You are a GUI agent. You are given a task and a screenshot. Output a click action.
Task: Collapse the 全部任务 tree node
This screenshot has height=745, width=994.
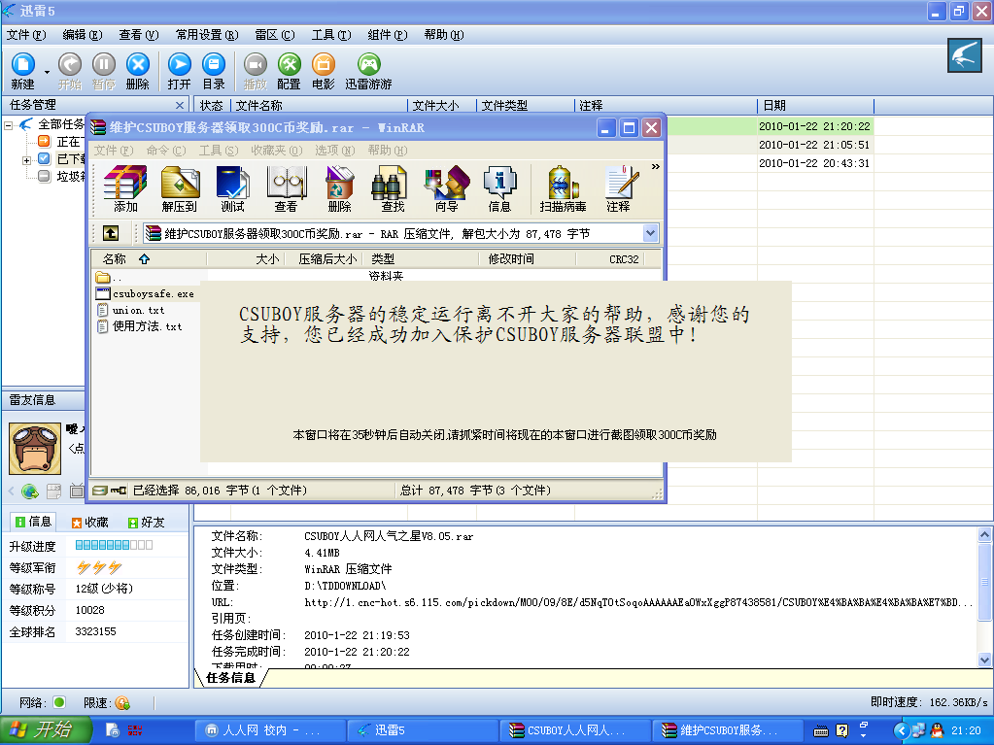(x=8, y=124)
